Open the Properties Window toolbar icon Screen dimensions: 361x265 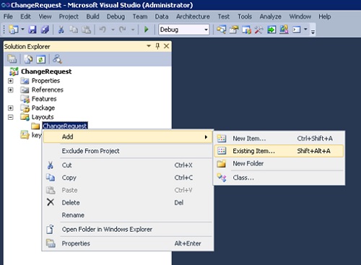pyautogui.click(x=234, y=30)
